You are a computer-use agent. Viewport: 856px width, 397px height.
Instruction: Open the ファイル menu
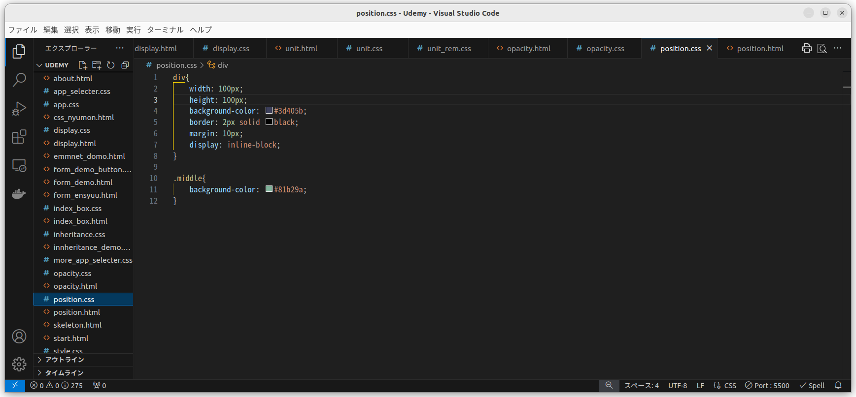click(x=23, y=30)
